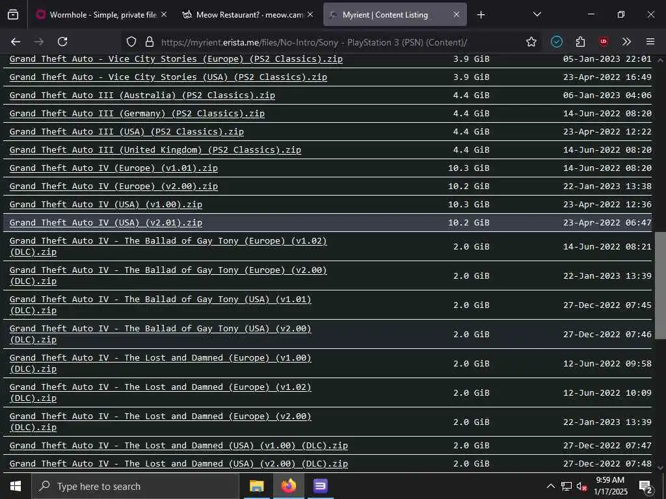This screenshot has height=499, width=666.
Task: Open Ballad of Gay Tony (USA) (v1.01) link
Action: tap(160, 305)
